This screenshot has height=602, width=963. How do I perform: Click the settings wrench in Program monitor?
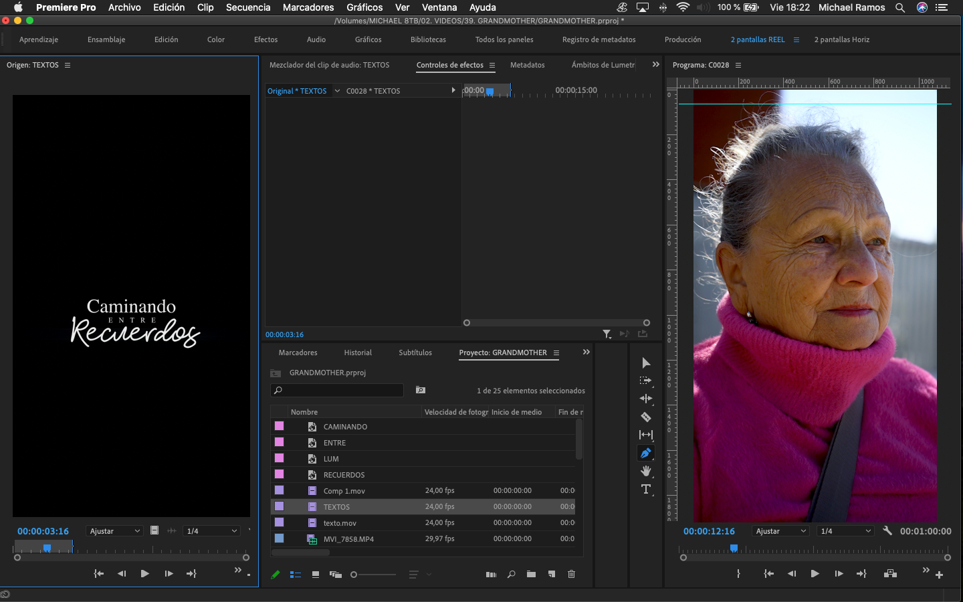887,530
